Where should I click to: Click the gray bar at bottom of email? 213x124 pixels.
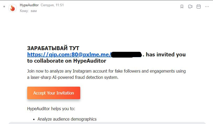107,123
